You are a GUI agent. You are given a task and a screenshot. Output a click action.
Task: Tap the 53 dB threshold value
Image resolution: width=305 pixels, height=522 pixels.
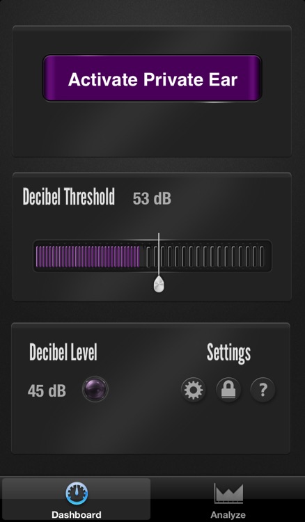152,199
